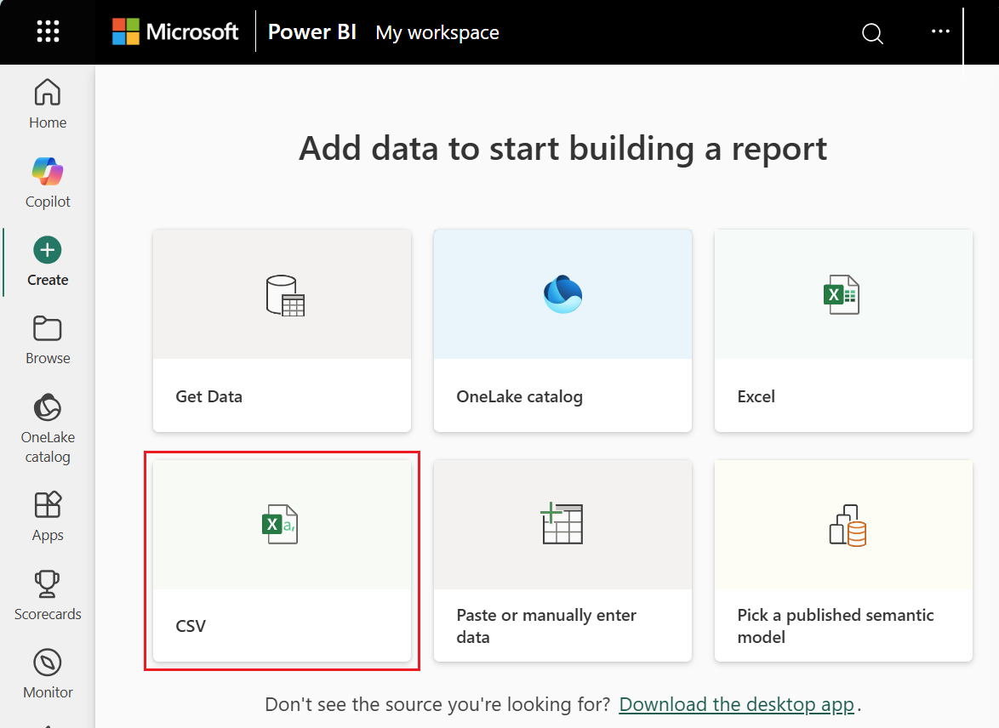Image resolution: width=999 pixels, height=728 pixels.
Task: Open Monitor in the sidebar
Action: pyautogui.click(x=48, y=674)
